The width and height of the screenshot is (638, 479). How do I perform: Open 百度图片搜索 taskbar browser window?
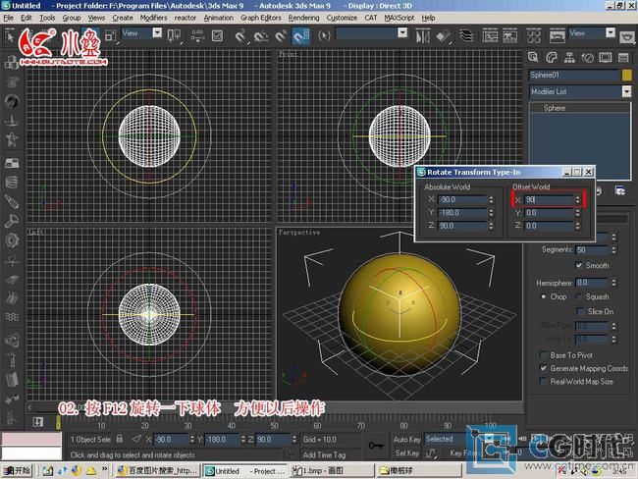point(157,471)
